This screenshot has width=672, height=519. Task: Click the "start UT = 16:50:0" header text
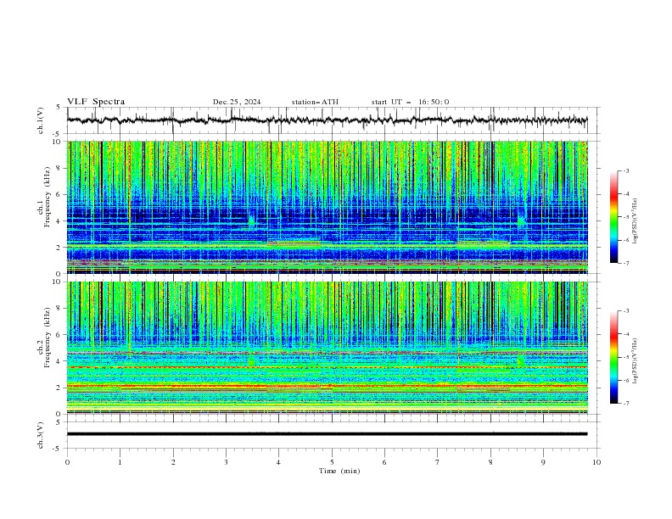tap(410, 102)
